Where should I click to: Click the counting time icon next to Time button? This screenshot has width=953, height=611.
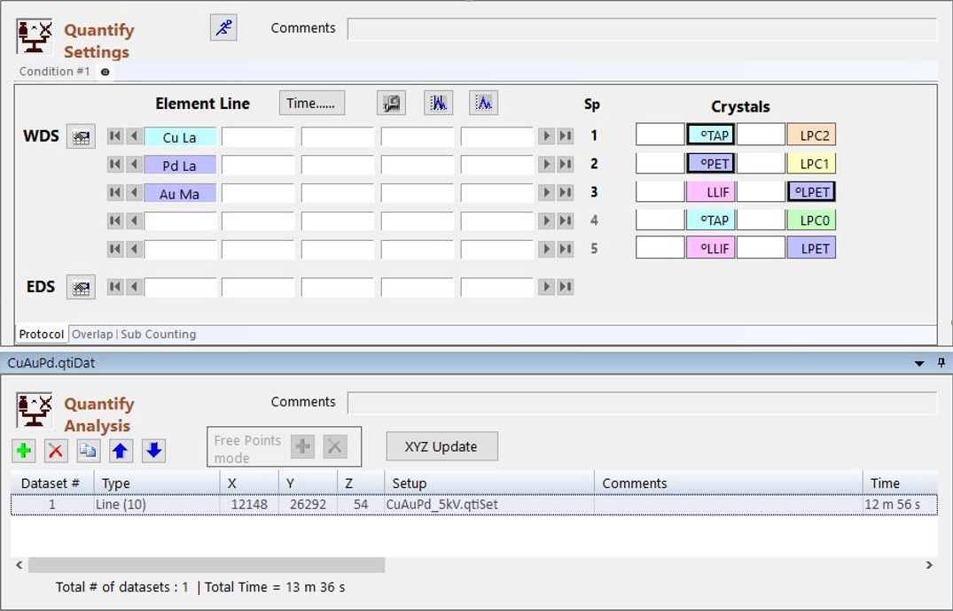(392, 104)
